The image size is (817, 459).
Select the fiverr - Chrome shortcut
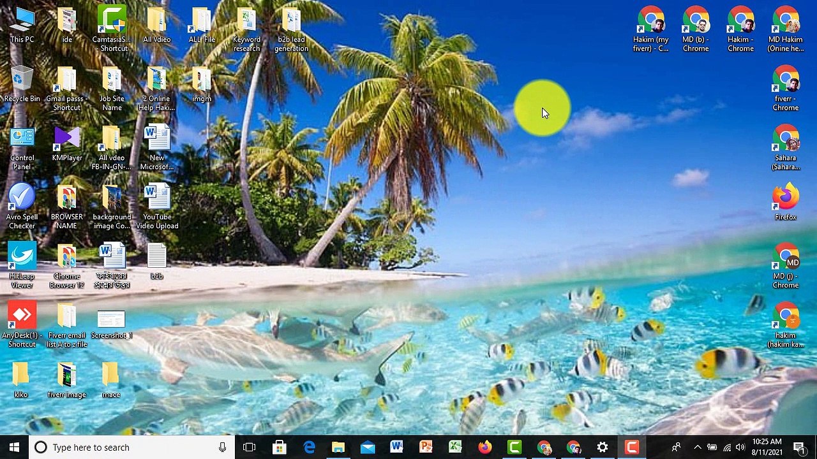click(786, 89)
